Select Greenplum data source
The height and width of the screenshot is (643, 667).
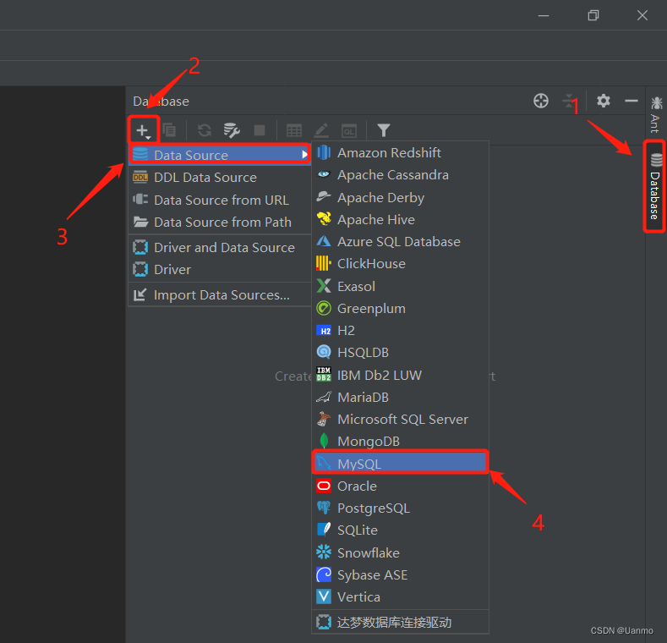401,308
